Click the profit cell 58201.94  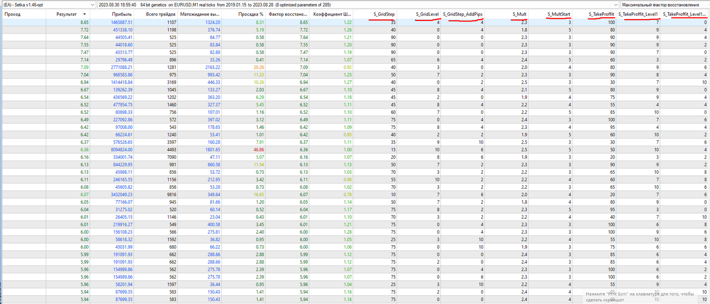(122, 284)
